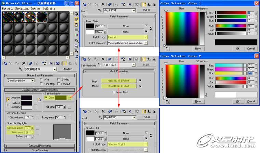Open Falloff Type Fresnel dropdown

(146, 37)
